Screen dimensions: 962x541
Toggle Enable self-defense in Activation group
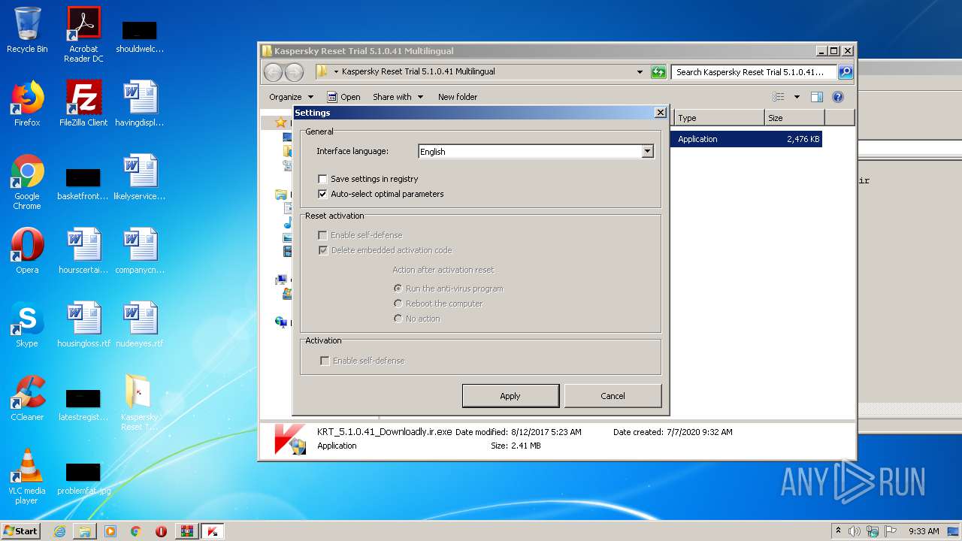pyautogui.click(x=325, y=361)
